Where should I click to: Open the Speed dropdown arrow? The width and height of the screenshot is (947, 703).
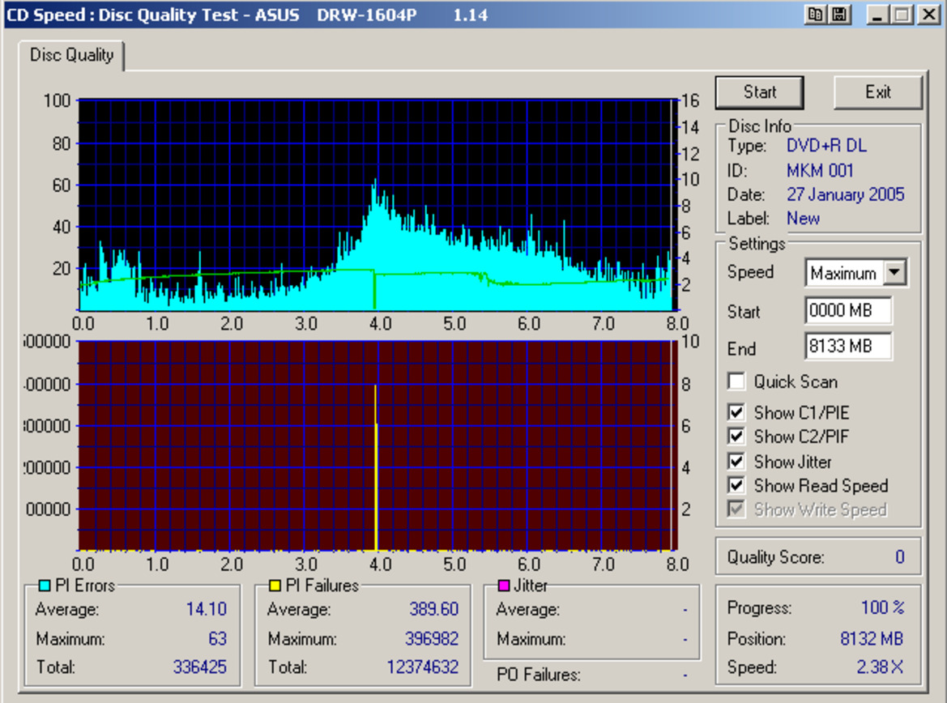[894, 272]
